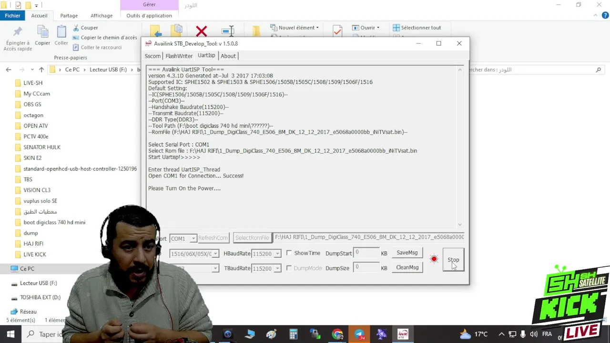Click the DumpStart KB input field

tap(366, 253)
